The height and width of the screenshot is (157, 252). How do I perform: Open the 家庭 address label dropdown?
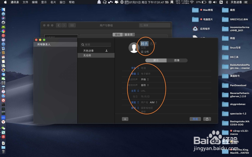135,108
